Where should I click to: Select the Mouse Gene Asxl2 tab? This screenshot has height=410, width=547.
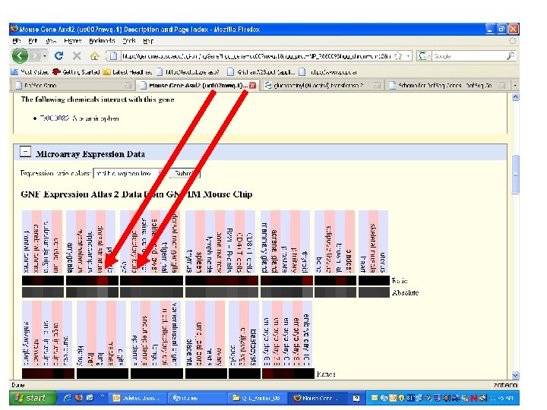[x=198, y=85]
